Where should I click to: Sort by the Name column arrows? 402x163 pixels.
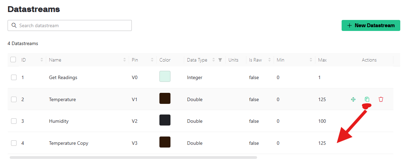(125, 60)
